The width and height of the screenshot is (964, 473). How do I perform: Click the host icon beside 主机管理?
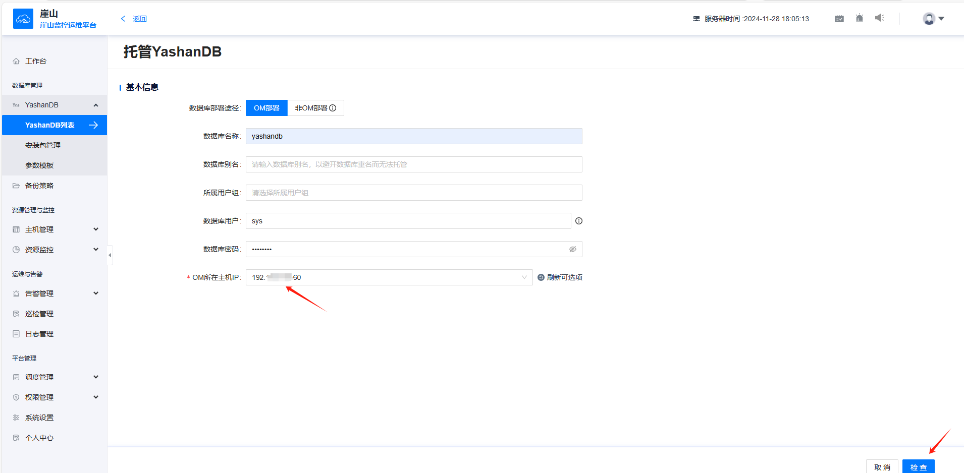click(x=16, y=229)
